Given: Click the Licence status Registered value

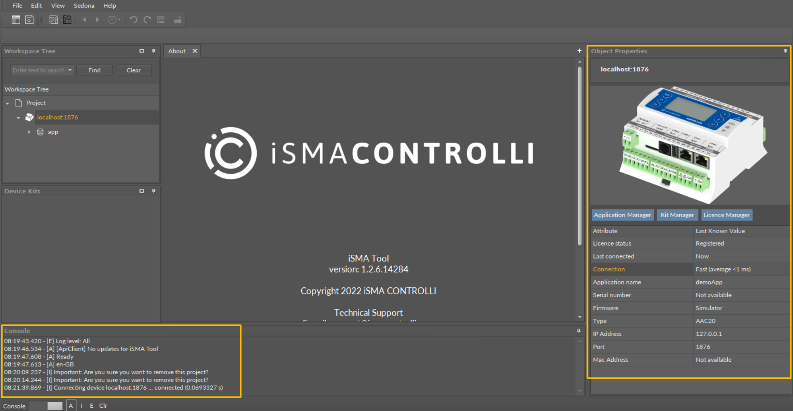Looking at the screenshot, I should (710, 244).
